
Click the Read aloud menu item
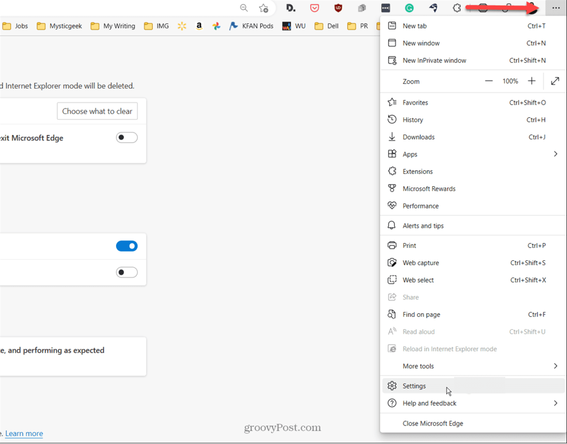click(473, 332)
